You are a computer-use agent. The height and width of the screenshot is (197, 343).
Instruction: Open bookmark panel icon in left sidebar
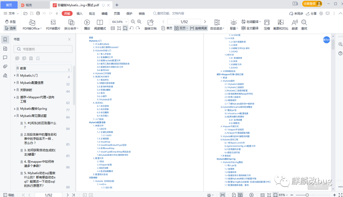[5, 39]
